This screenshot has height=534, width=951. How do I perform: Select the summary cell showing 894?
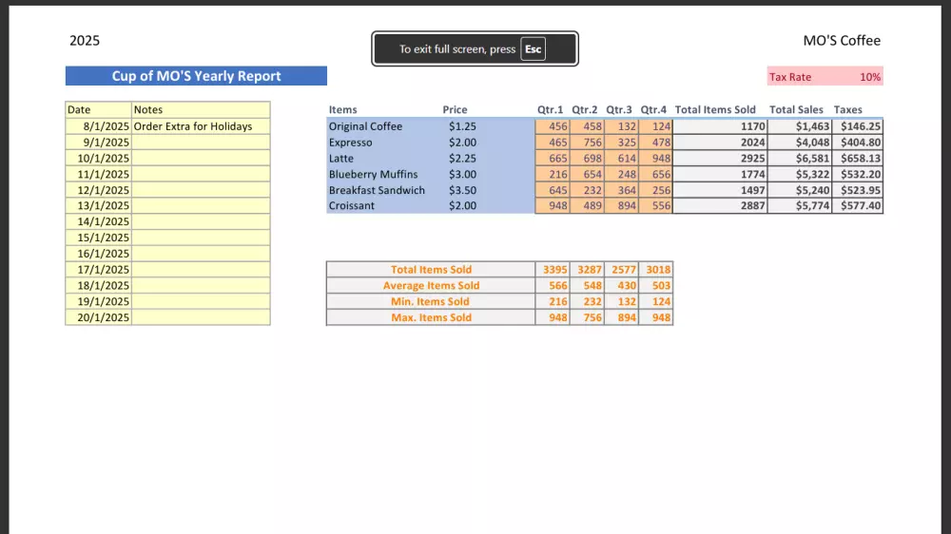click(x=621, y=317)
